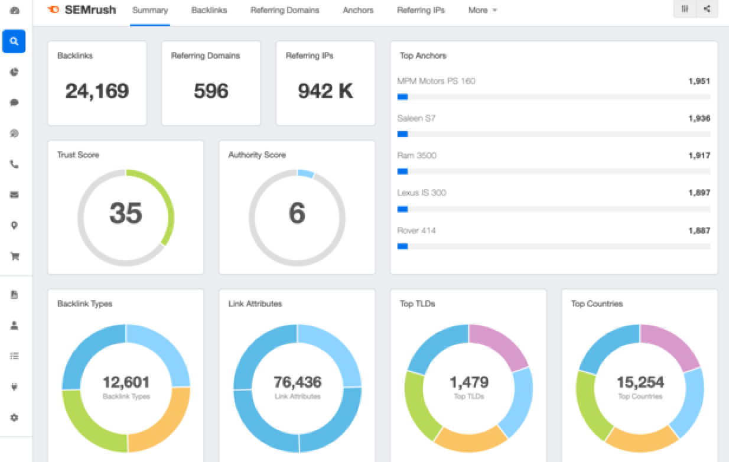Viewport: 729px width, 462px height.
Task: Switch to the Anchors tab
Action: [357, 10]
